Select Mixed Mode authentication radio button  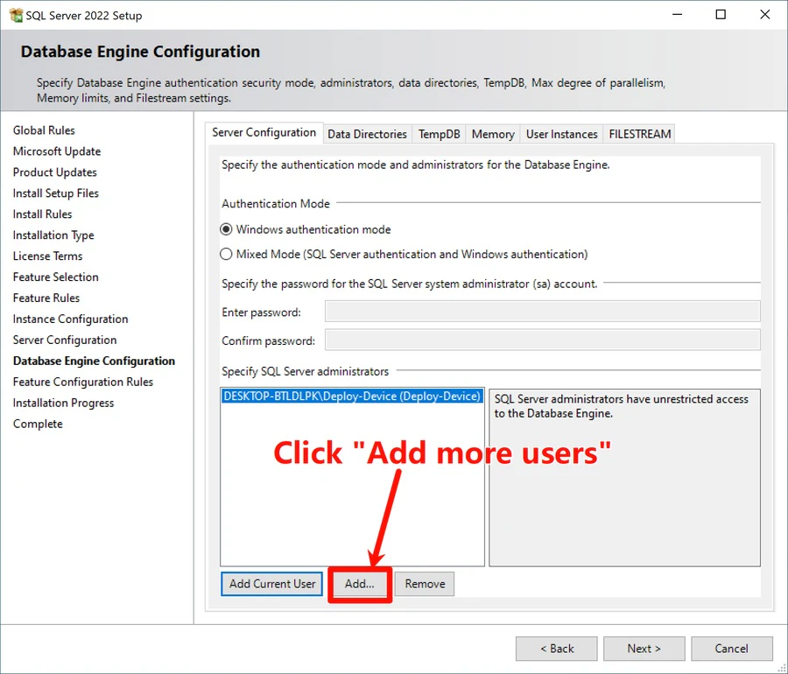click(x=226, y=254)
